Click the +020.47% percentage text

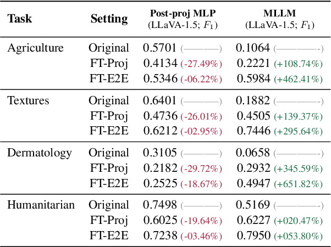click(x=298, y=221)
